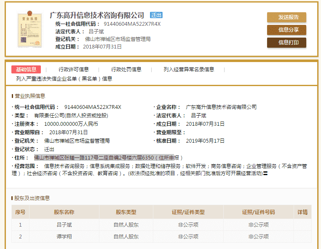Click 证照/证件类型 column header

coord(188,212)
